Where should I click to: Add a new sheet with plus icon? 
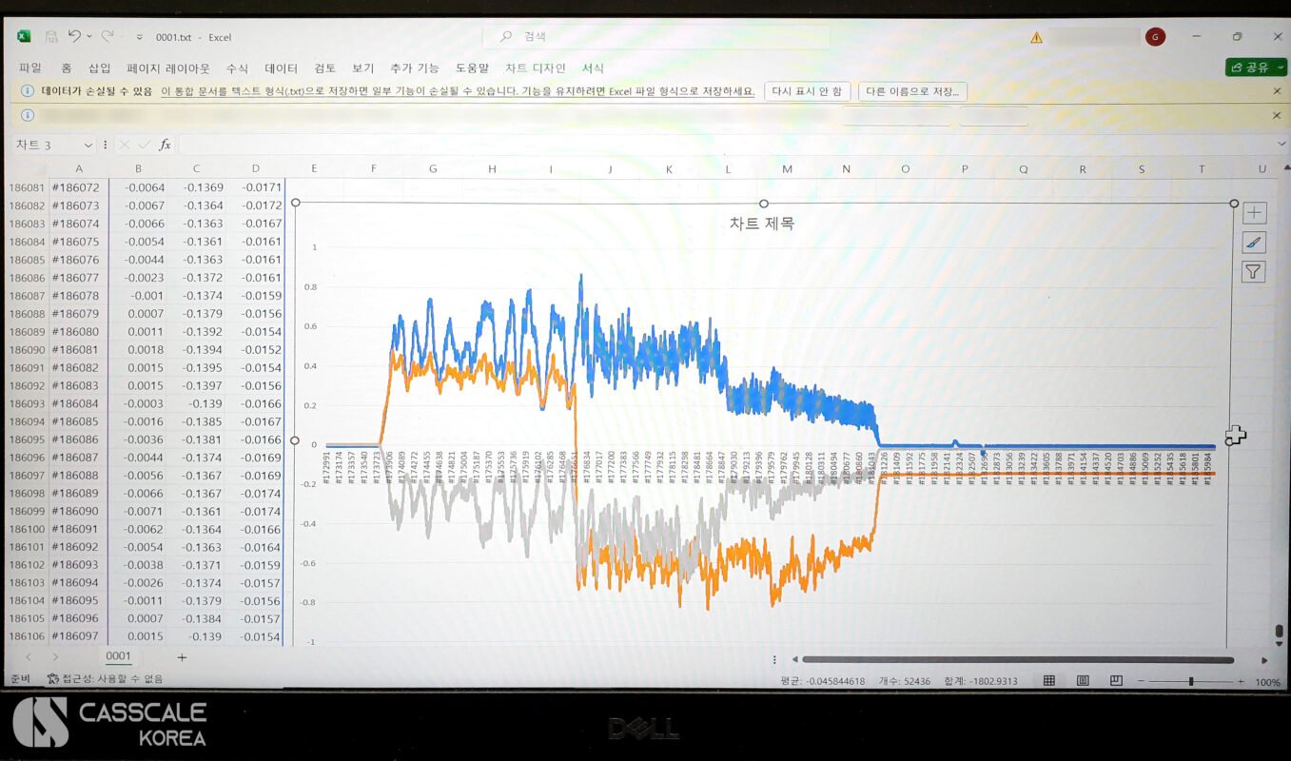[182, 657]
